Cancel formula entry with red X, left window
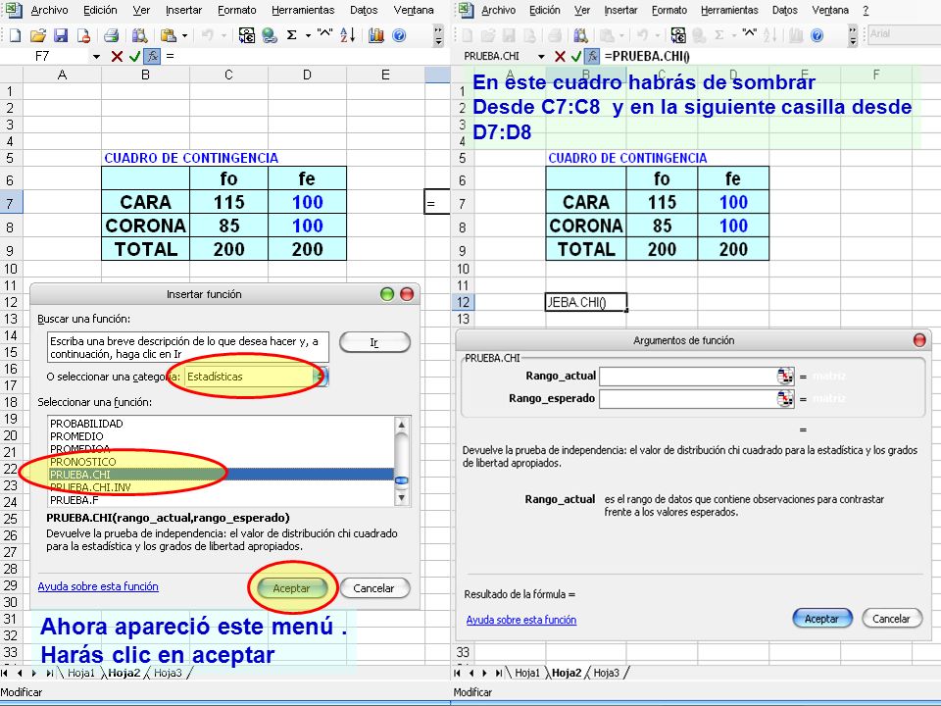 (x=117, y=57)
